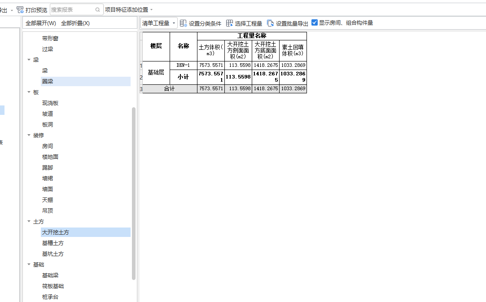Click the 设置批量导出 export icon
Image resolution: width=486 pixels, height=302 pixels.
270,23
